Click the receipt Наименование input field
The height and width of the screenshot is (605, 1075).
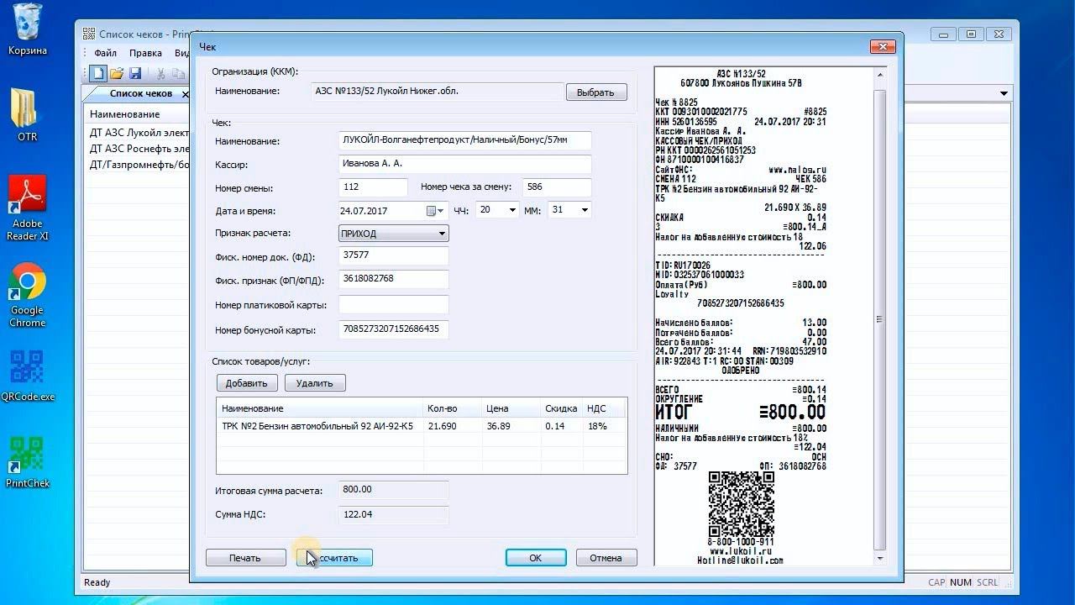tap(464, 140)
